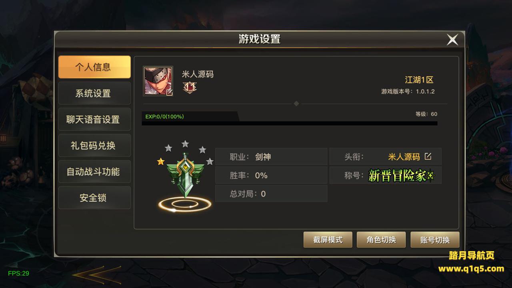Open the 安全锁 tab
Image resolution: width=512 pixels, height=288 pixels.
[x=94, y=198]
